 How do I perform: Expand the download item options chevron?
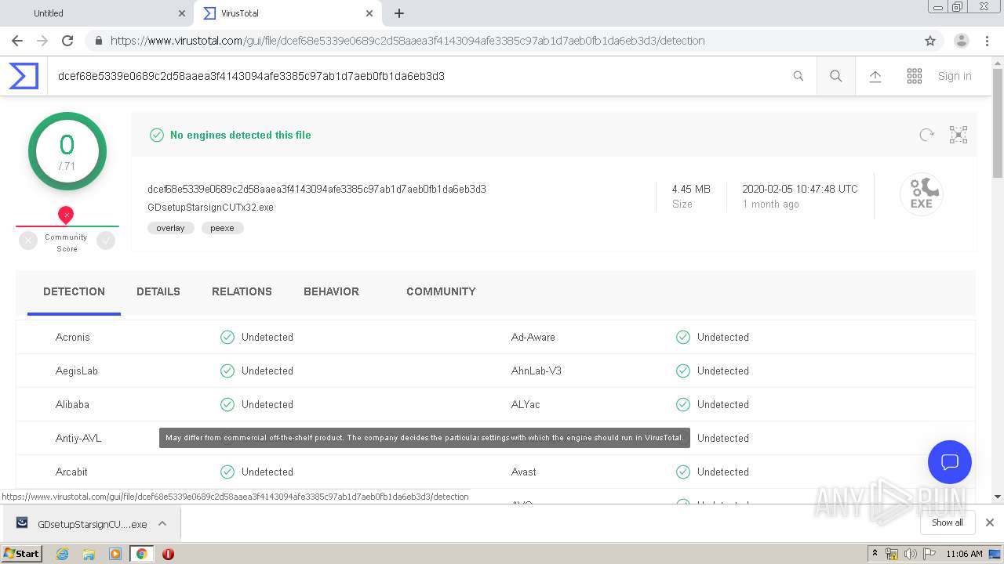click(x=162, y=523)
